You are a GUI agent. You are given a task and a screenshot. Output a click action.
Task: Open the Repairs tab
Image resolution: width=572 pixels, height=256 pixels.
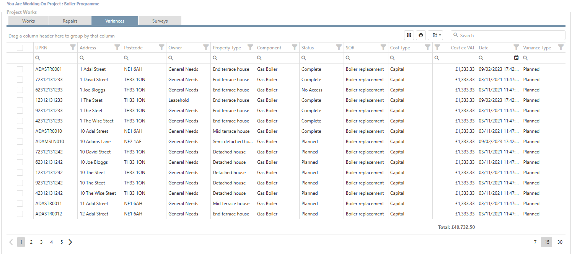70,21
